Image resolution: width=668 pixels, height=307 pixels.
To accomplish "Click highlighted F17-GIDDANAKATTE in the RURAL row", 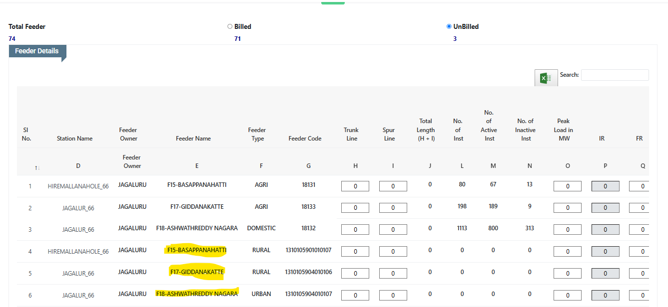I will [x=197, y=272].
